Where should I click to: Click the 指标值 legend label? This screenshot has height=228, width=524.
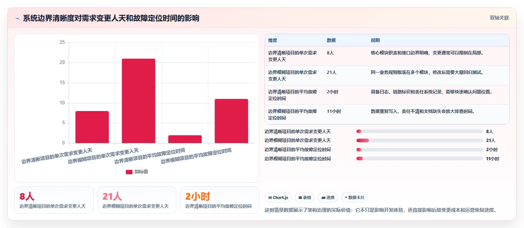click(141, 172)
